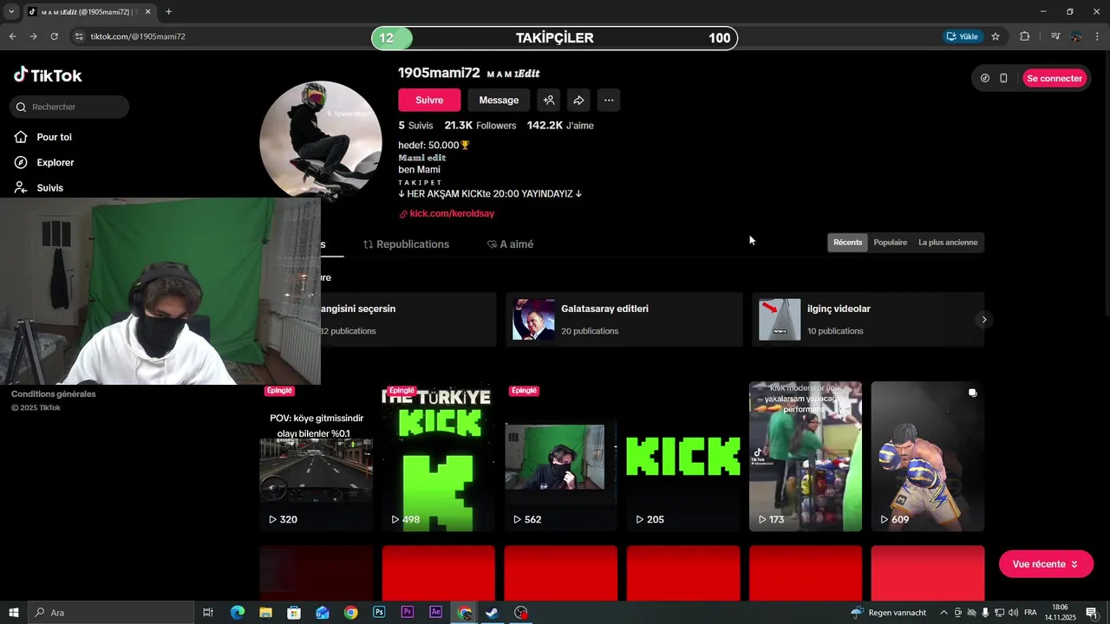
Task: Click the TikTok coins icon
Action: pos(985,78)
